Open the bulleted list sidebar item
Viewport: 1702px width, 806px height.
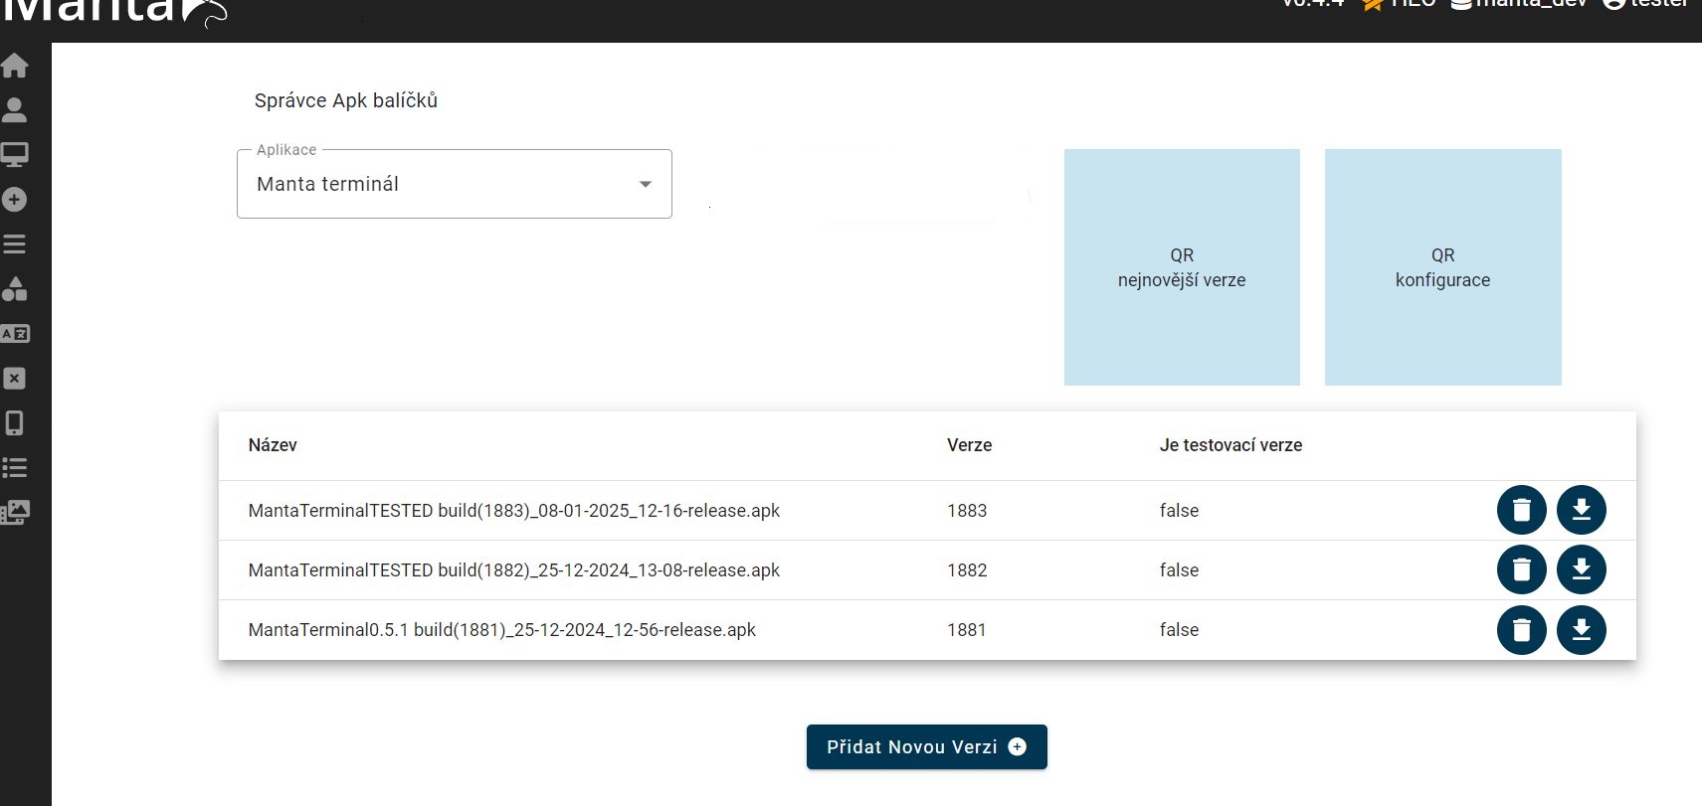(x=15, y=468)
